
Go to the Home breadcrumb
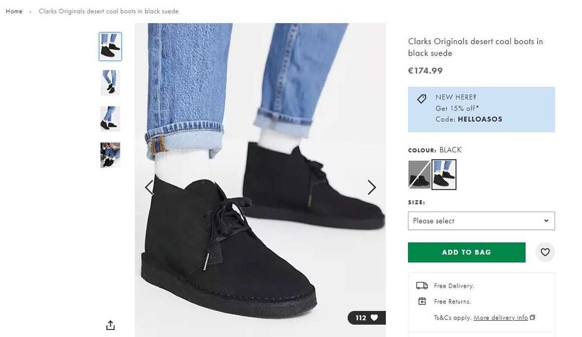pos(14,11)
